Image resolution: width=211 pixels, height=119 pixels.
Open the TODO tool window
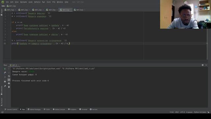pos(47,109)
